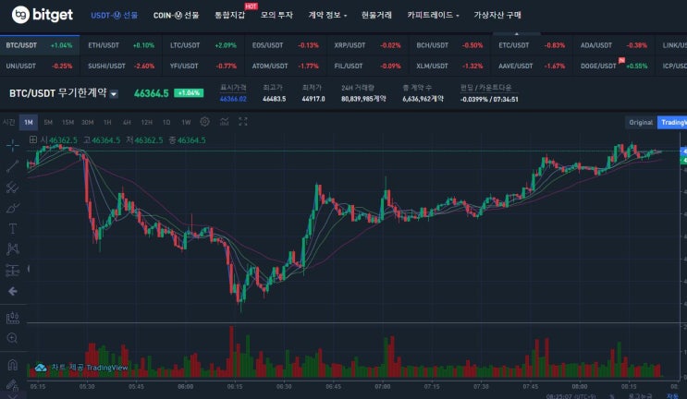Select the ADA/USDT ticker
Viewport: 687px width, 399px height.
(x=613, y=45)
